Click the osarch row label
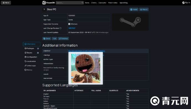Image resolution: width=191 pixels, height=109 pixels. point(46,74)
